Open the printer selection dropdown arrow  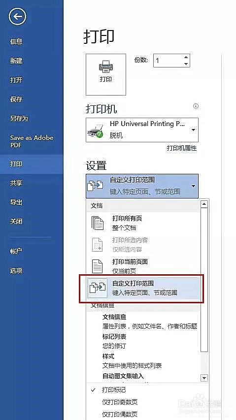tap(194, 130)
